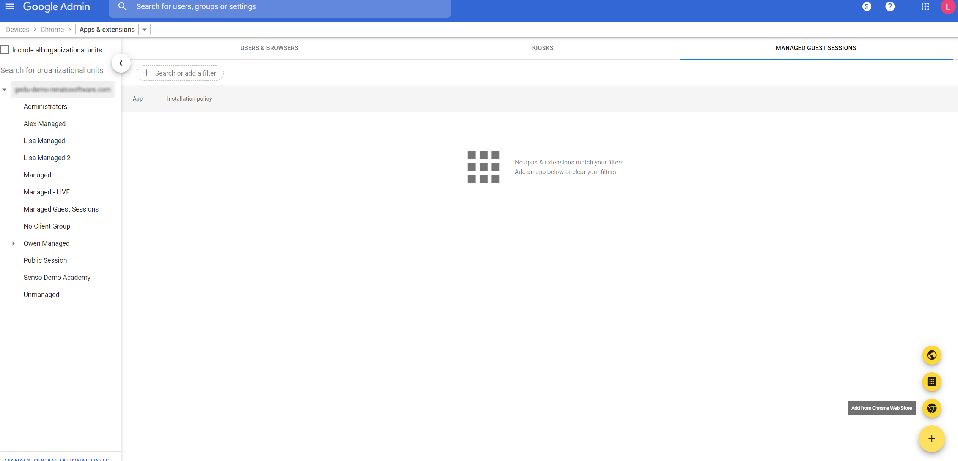958x461 pixels.
Task: Open the Google apps grid launcher
Action: (x=925, y=6)
